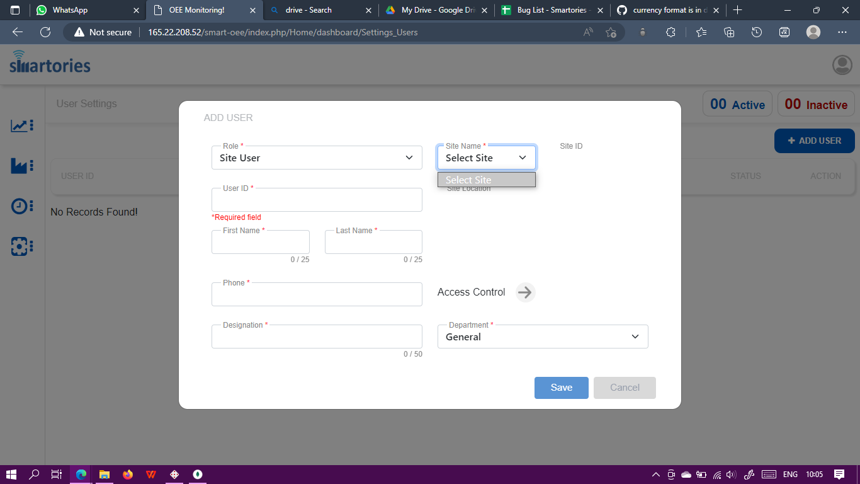Switch to the Bug List - Smartories tab
Viewport: 860px width, 484px height.
click(x=552, y=10)
